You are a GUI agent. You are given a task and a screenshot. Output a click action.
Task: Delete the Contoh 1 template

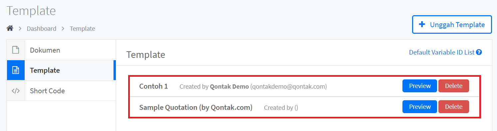[x=453, y=86]
